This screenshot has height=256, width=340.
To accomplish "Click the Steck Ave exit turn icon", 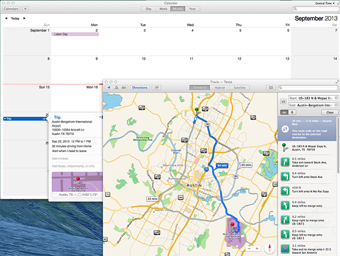I will coord(285,162).
